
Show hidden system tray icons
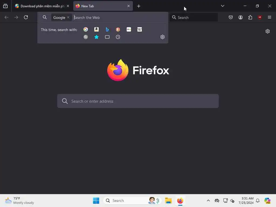click(208, 201)
